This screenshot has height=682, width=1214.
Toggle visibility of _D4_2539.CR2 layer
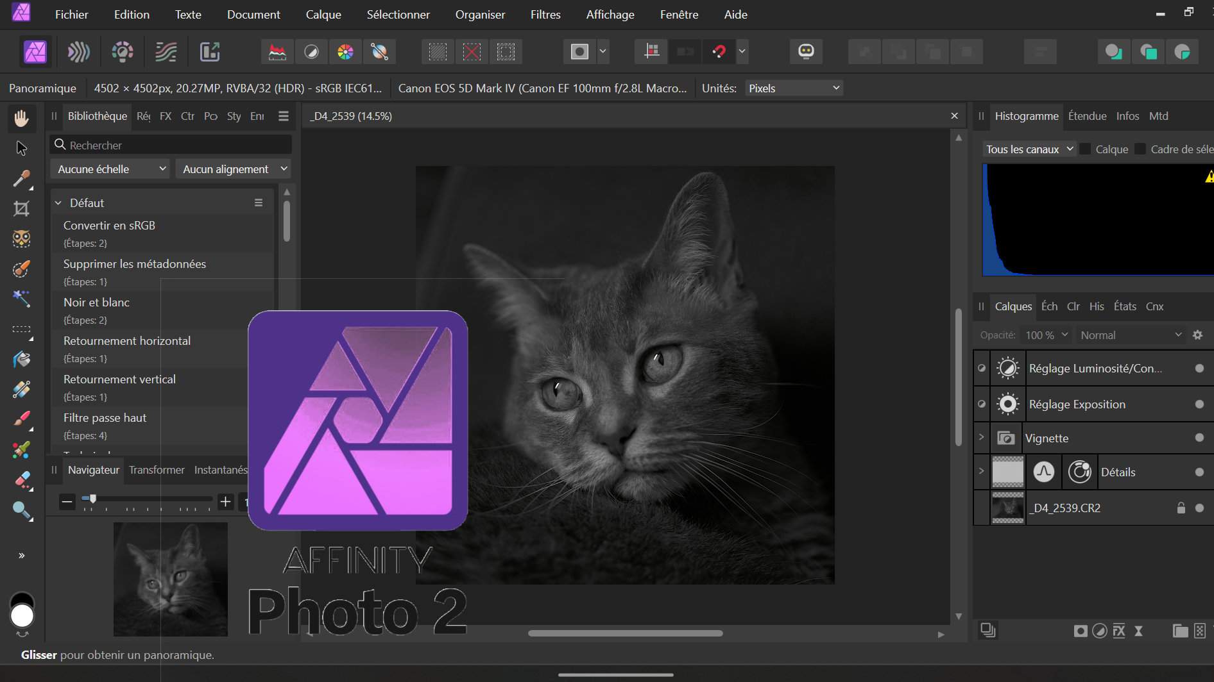point(1199,508)
